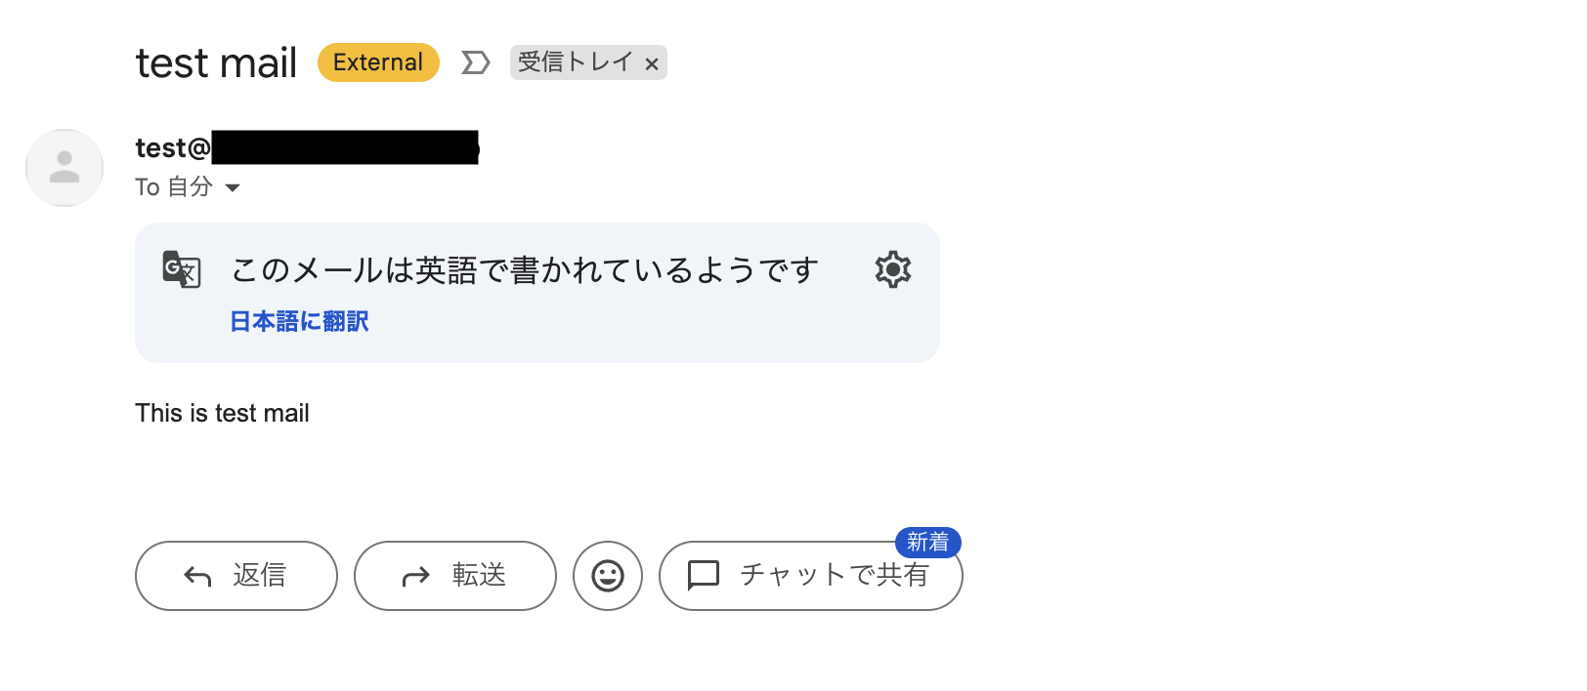Click the External badge
Viewport: 1587px width, 691px height.
(x=378, y=62)
